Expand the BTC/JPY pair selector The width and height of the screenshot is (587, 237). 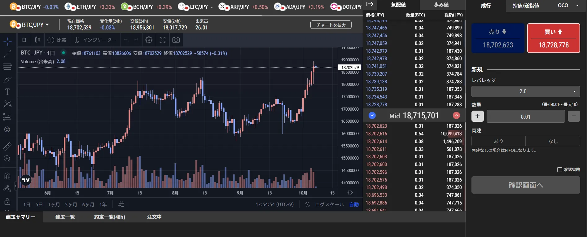click(30, 25)
